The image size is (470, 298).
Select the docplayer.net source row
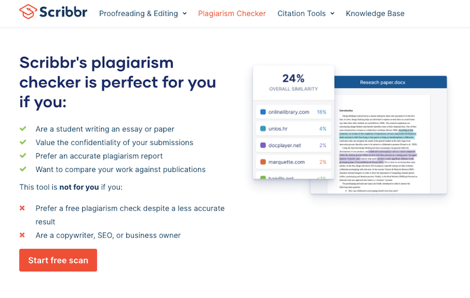[x=293, y=145]
